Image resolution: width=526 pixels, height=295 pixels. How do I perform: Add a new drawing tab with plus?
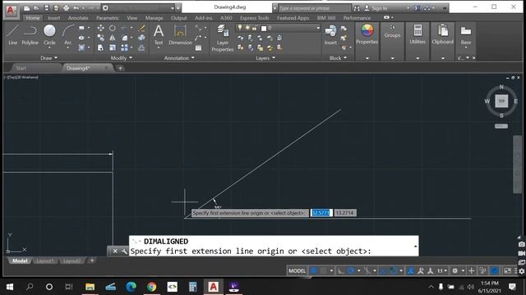[x=120, y=68]
